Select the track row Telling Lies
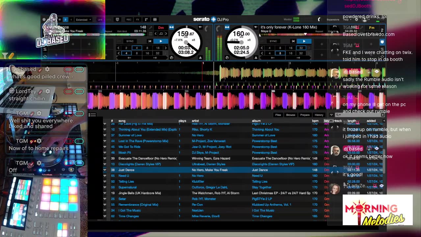The width and height of the screenshot is (421, 237). [243, 181]
